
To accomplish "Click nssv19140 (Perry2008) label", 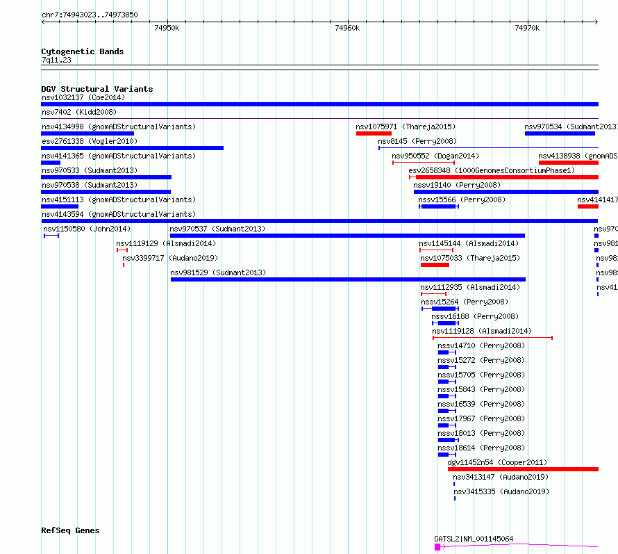I will (x=457, y=185).
